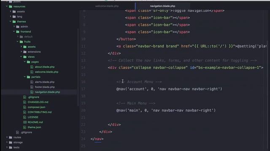
Task: Open CHANGELOG.md in the tree
Action: (38, 102)
